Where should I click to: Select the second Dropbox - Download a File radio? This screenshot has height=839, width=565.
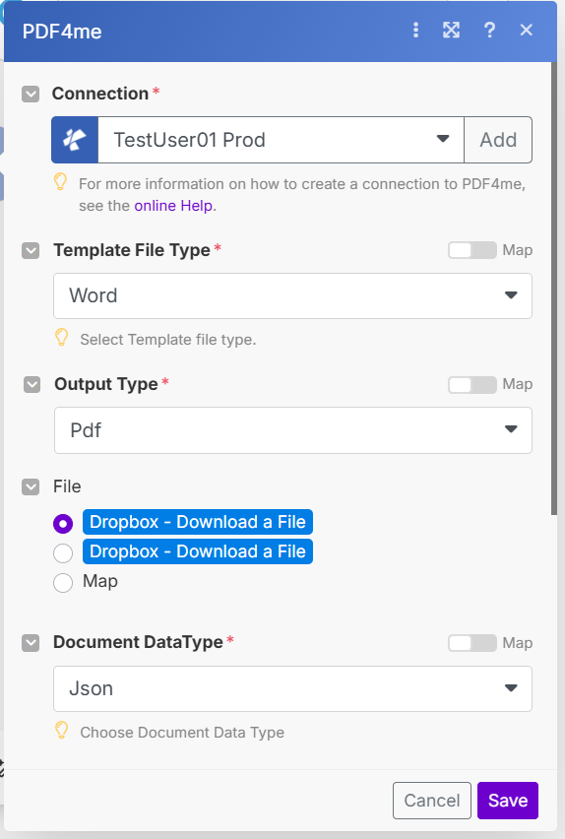click(63, 552)
